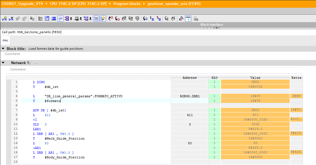Click the '#Body_Guide_Position' line
Viewport: 316px width, 165px height.
click(x=59, y=157)
